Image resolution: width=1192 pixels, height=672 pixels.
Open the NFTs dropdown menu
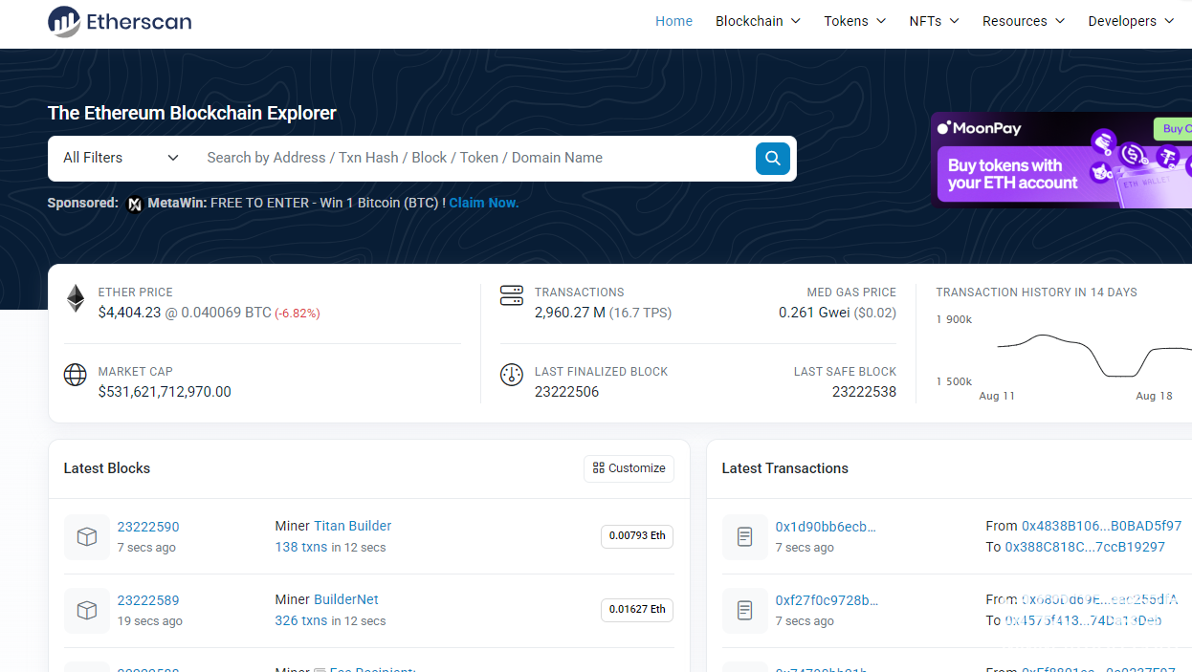[934, 21]
